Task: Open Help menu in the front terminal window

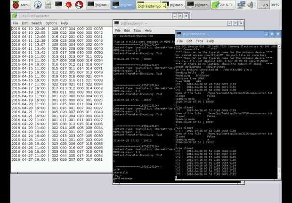Action: point(210,41)
